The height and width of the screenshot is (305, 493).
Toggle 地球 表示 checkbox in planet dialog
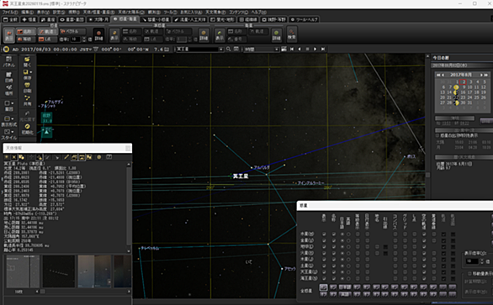(x=324, y=247)
